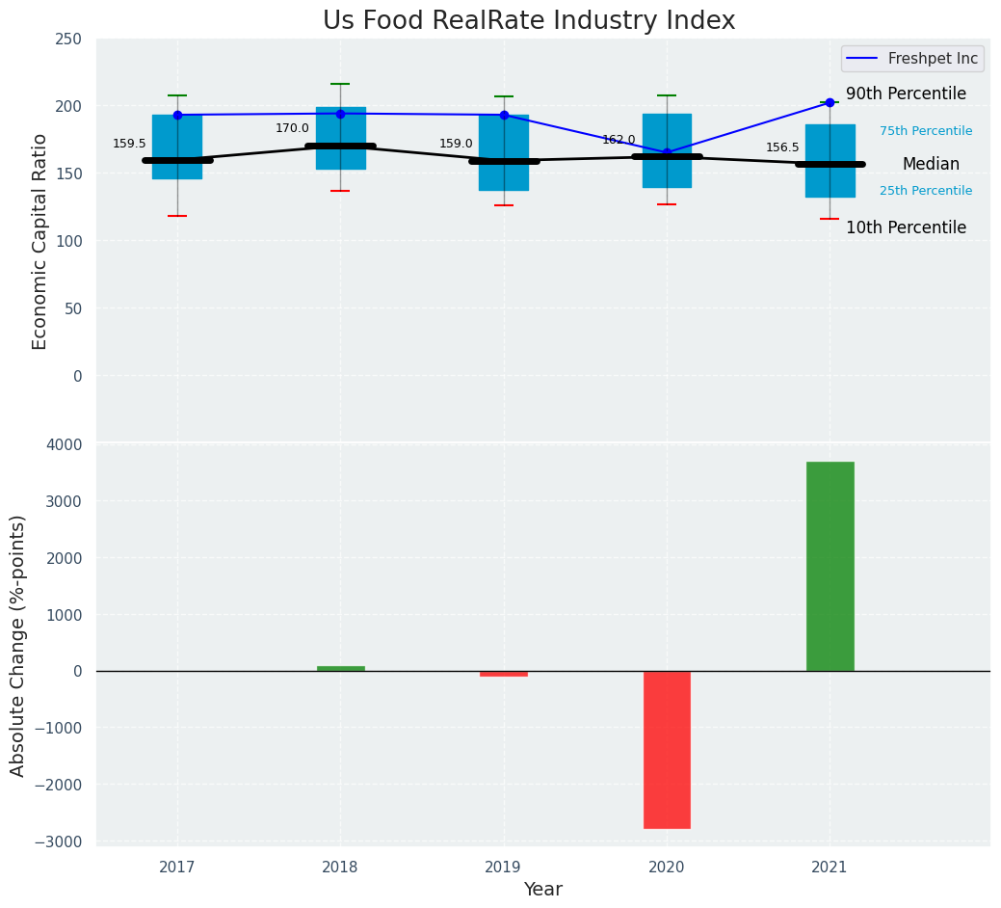Click the Year x-axis title
This screenshot has width=1001, height=908.
click(x=542, y=890)
